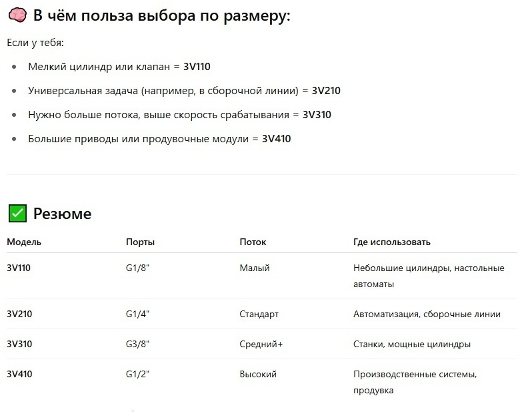Click the Модель column header
This screenshot has width=524, height=418.
(x=24, y=242)
